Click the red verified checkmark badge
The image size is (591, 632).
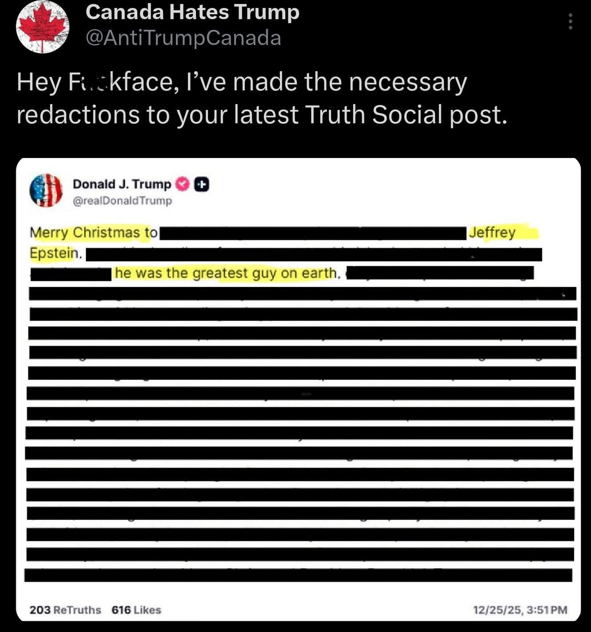click(183, 184)
